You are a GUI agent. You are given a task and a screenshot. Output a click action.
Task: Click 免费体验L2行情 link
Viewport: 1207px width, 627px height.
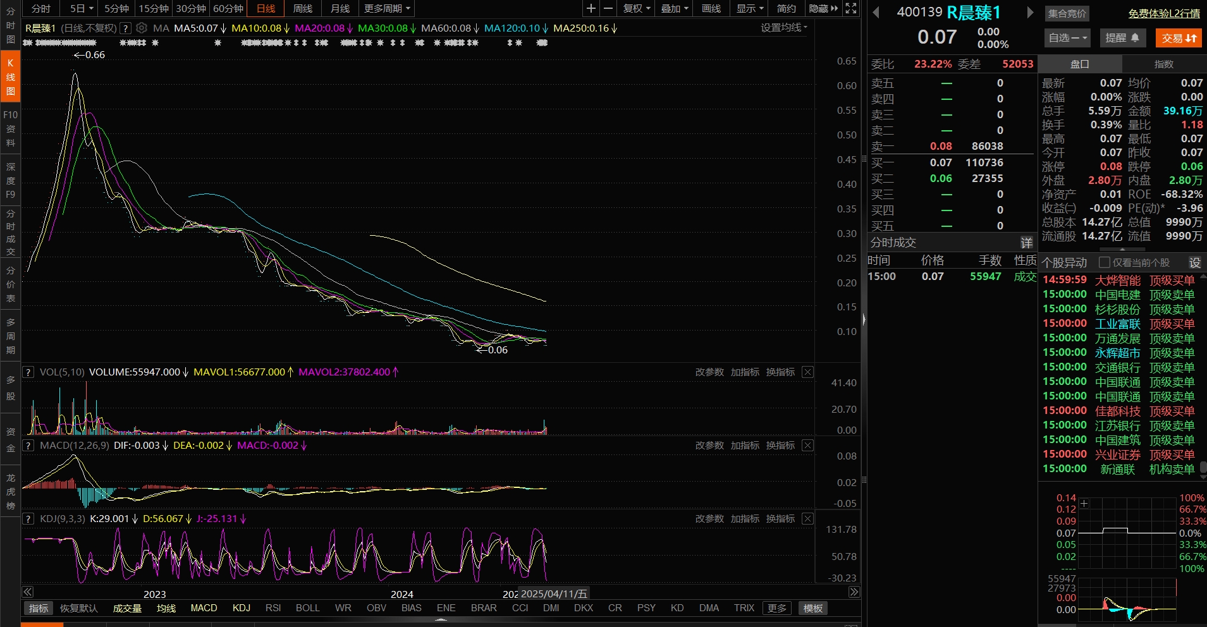(x=1164, y=13)
